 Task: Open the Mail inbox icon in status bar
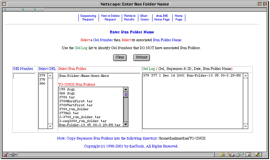click(x=231, y=154)
